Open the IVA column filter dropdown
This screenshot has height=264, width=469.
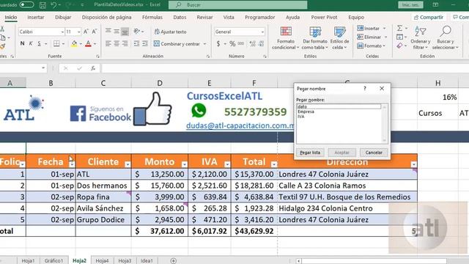click(227, 164)
